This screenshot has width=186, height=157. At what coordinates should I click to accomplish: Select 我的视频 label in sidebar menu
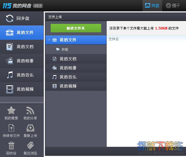25,89
